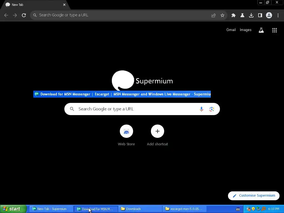Open the profile avatar menu

269,15
